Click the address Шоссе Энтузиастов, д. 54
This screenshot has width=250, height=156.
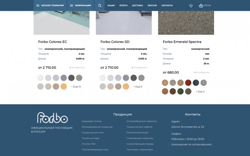click(x=188, y=127)
